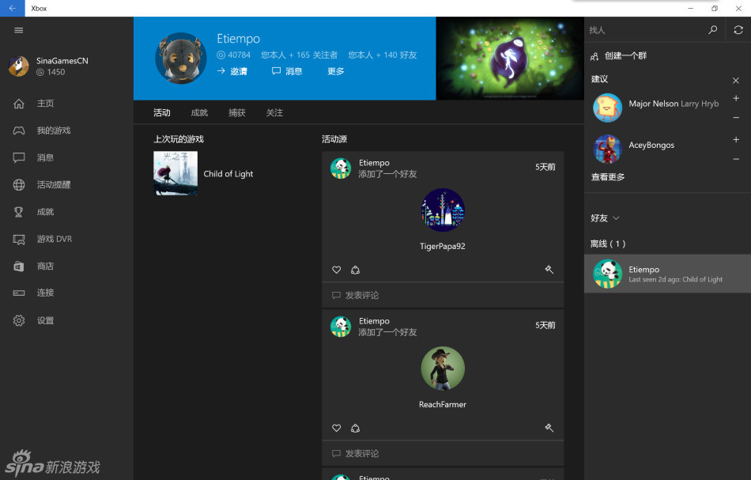Click 创建一个群 to create a group
The width and height of the screenshot is (751, 480).
click(x=624, y=56)
